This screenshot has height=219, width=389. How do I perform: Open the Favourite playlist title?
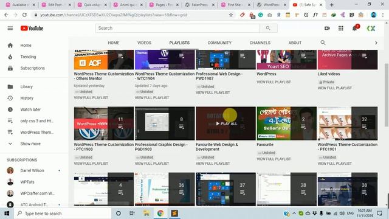pyautogui.click(x=265, y=145)
